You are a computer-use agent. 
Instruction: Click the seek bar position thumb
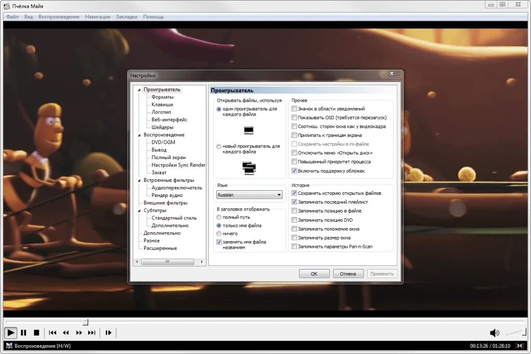pyautogui.click(x=86, y=322)
